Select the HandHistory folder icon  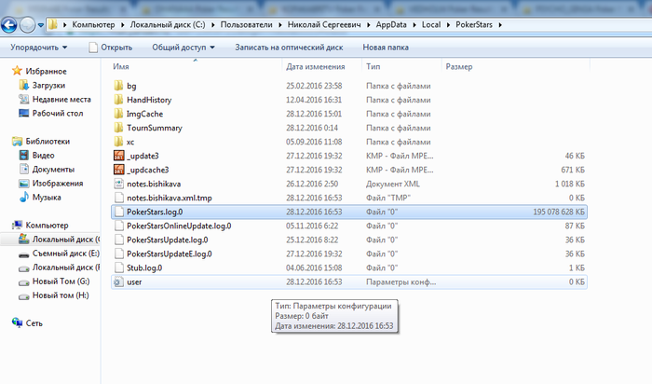click(118, 100)
